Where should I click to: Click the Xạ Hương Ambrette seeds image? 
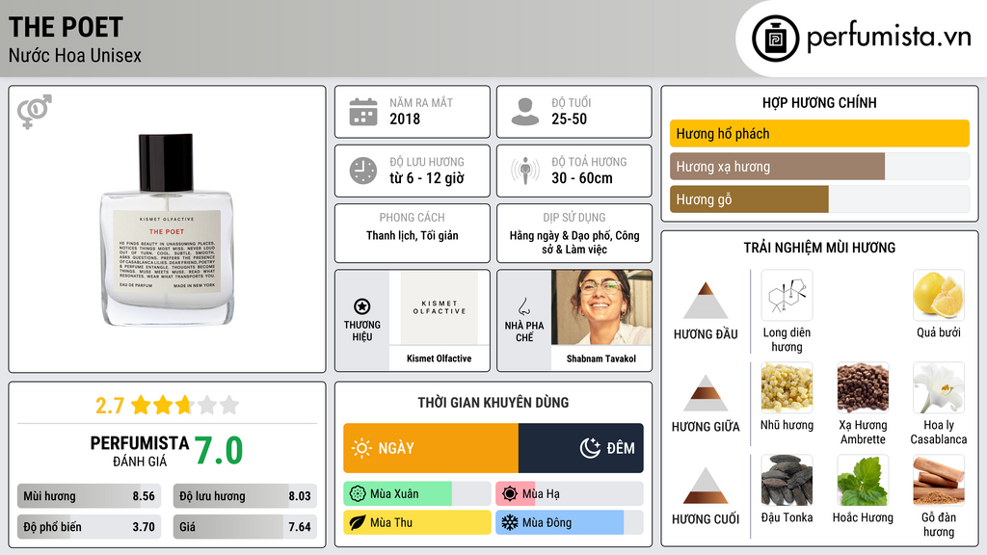coord(863,387)
